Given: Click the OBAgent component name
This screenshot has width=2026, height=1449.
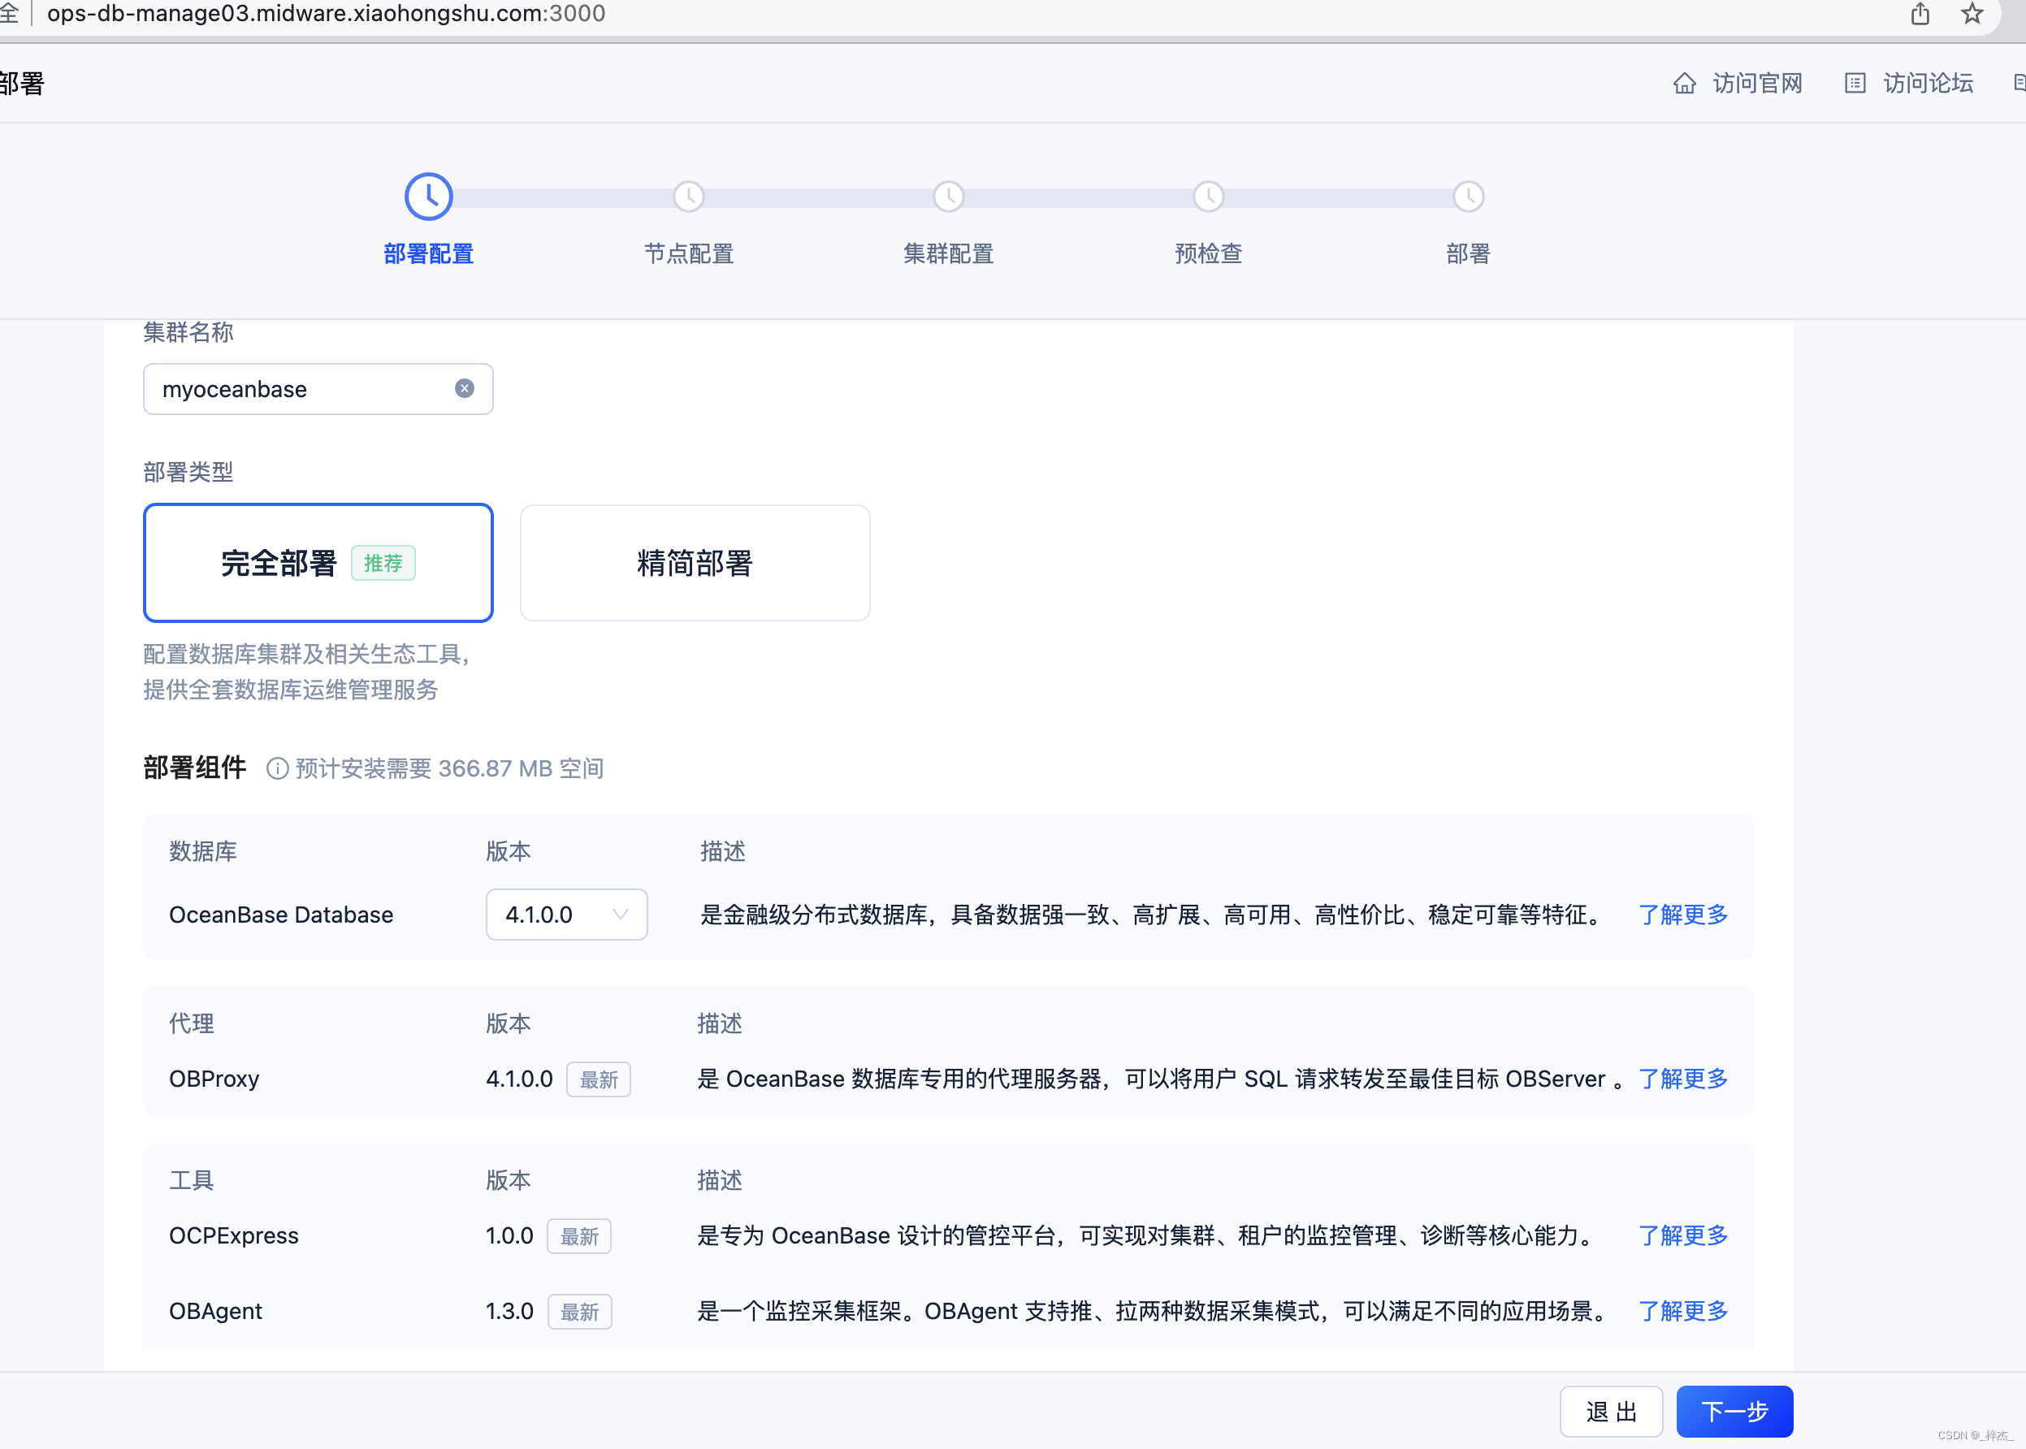Looking at the screenshot, I should click(x=216, y=1311).
